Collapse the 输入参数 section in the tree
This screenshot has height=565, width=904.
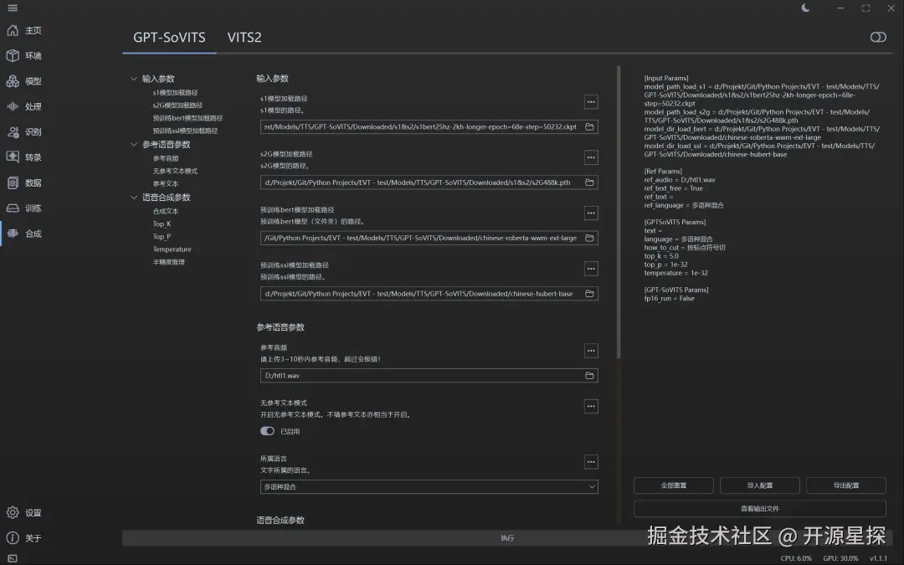[x=133, y=77]
